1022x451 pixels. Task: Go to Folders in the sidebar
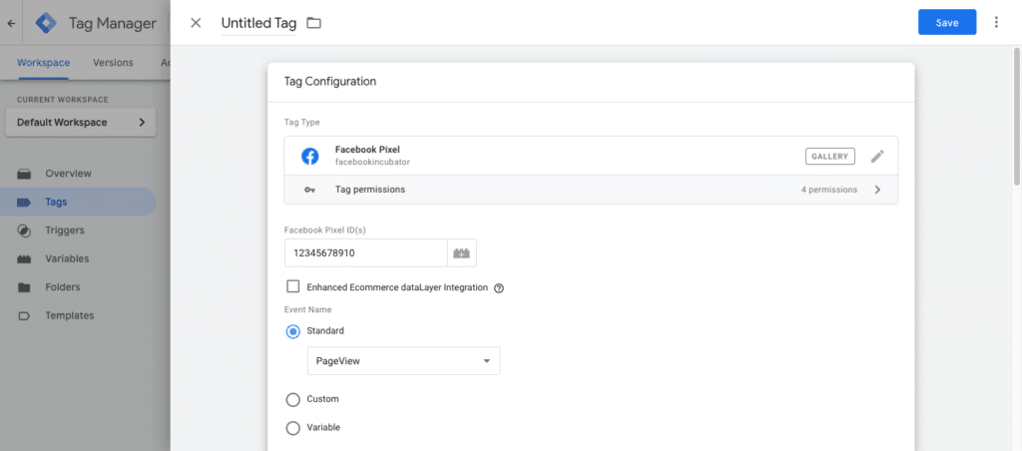coord(63,287)
